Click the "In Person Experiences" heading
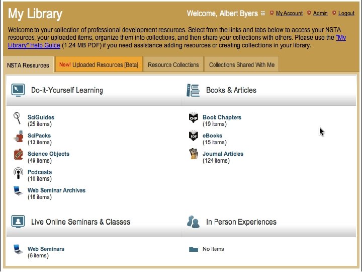 pyautogui.click(x=241, y=222)
